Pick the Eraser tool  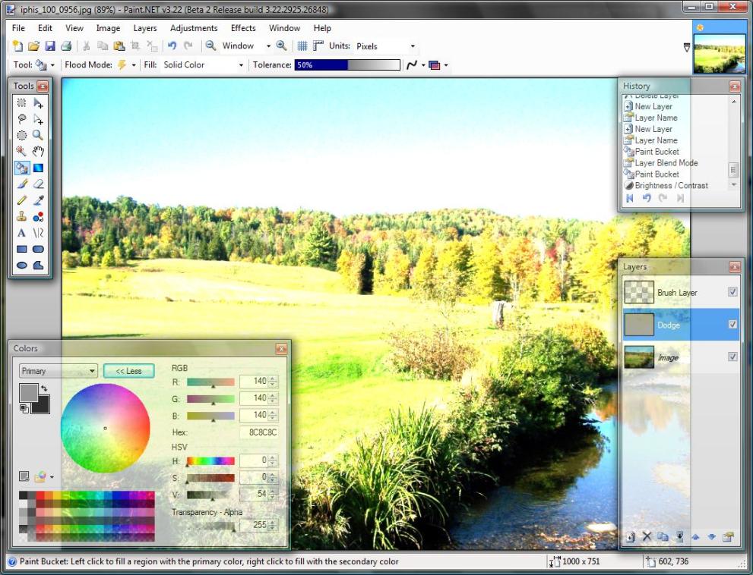click(38, 184)
